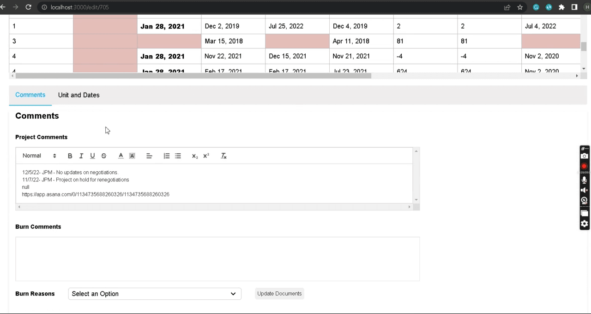Click the red record button on recorder bar

584,166
